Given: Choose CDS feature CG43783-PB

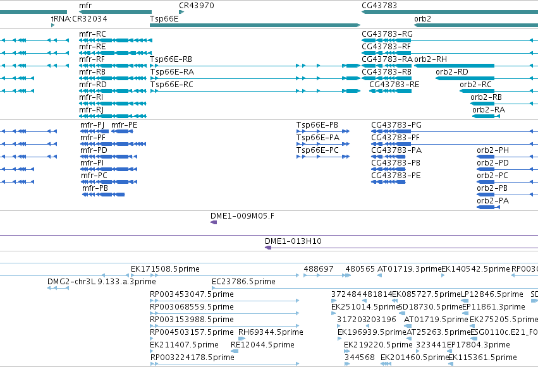Looking at the screenshot, I should (x=396, y=163).
